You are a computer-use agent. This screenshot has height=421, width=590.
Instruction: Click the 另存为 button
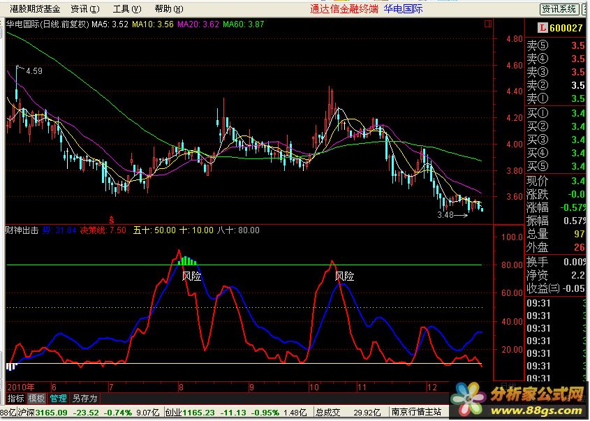pos(84,399)
